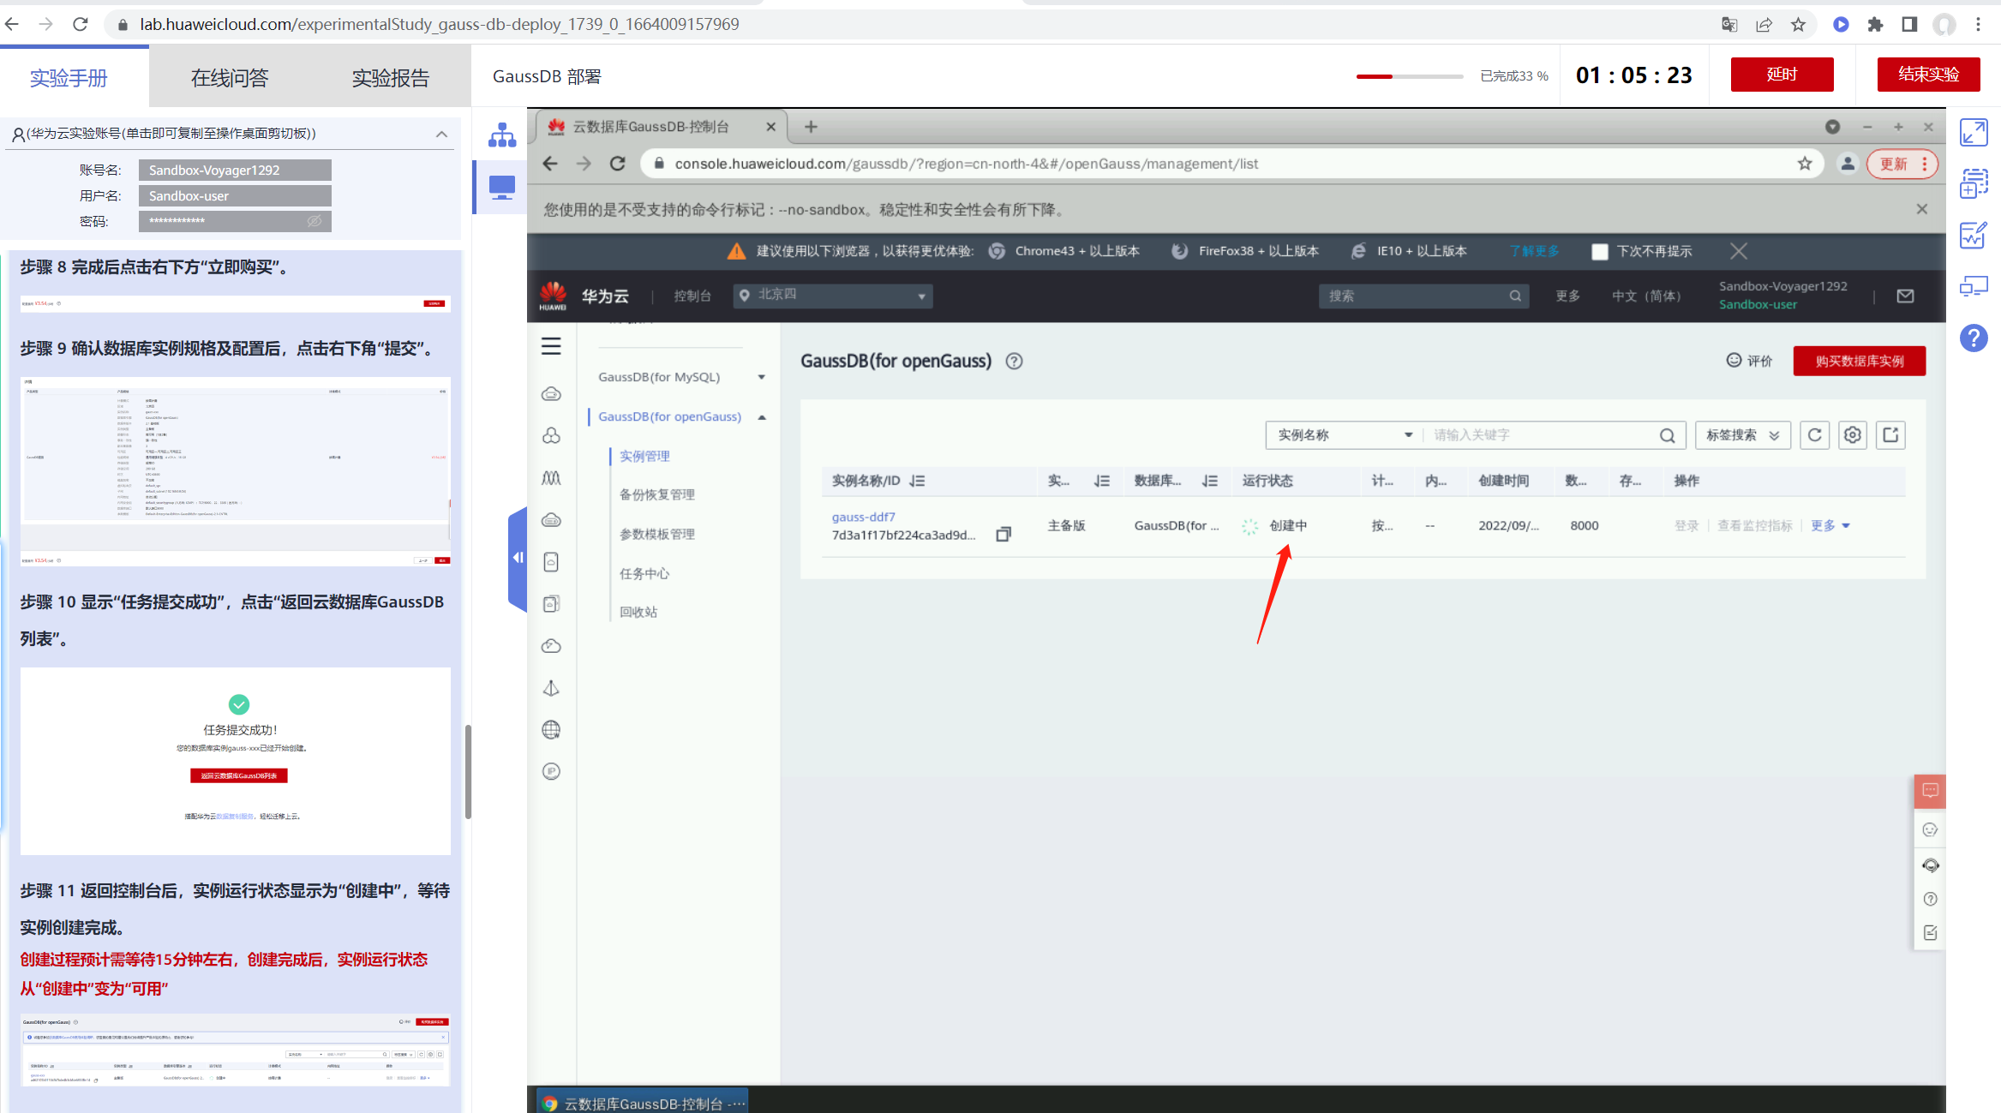The image size is (2001, 1113).
Task: Click the 购买数据库实例 button
Action: pyautogui.click(x=1859, y=361)
